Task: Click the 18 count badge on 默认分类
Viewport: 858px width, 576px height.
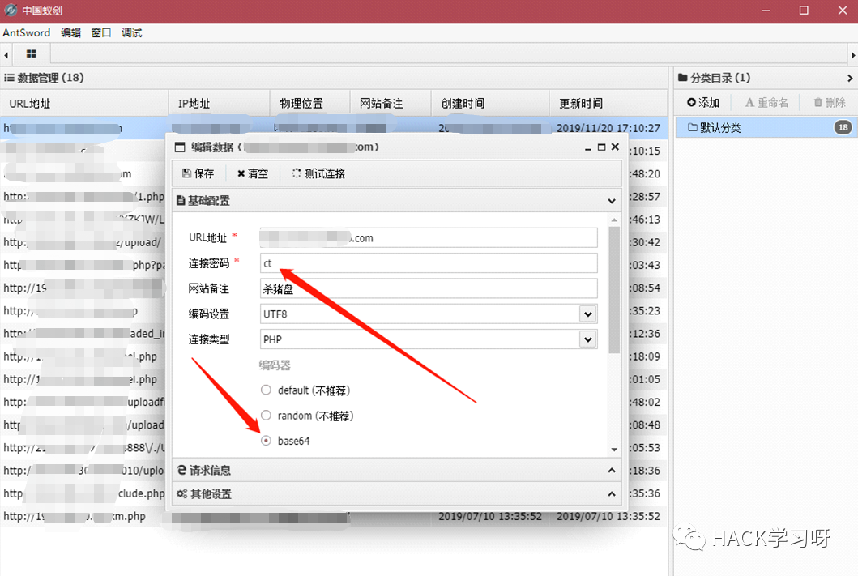Action: pos(843,127)
